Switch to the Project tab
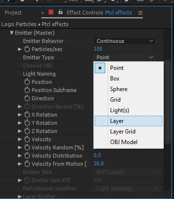 13,13
